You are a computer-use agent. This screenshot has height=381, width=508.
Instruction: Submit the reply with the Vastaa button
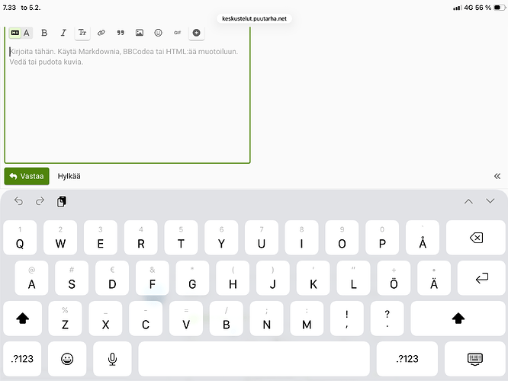(27, 176)
